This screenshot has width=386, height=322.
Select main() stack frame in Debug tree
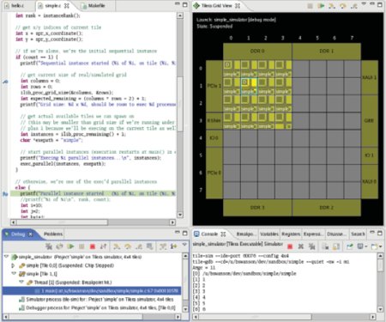click(x=92, y=291)
